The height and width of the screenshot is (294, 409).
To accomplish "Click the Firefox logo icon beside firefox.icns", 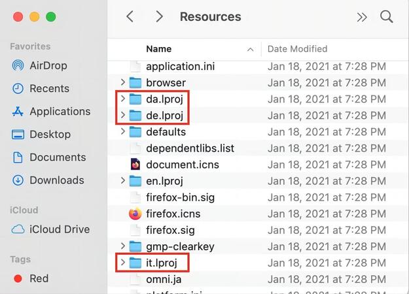I will [135, 214].
